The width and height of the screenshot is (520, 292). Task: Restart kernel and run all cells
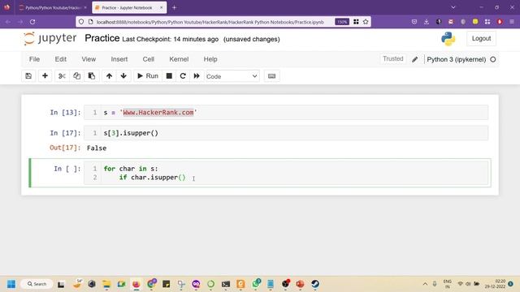click(x=197, y=76)
